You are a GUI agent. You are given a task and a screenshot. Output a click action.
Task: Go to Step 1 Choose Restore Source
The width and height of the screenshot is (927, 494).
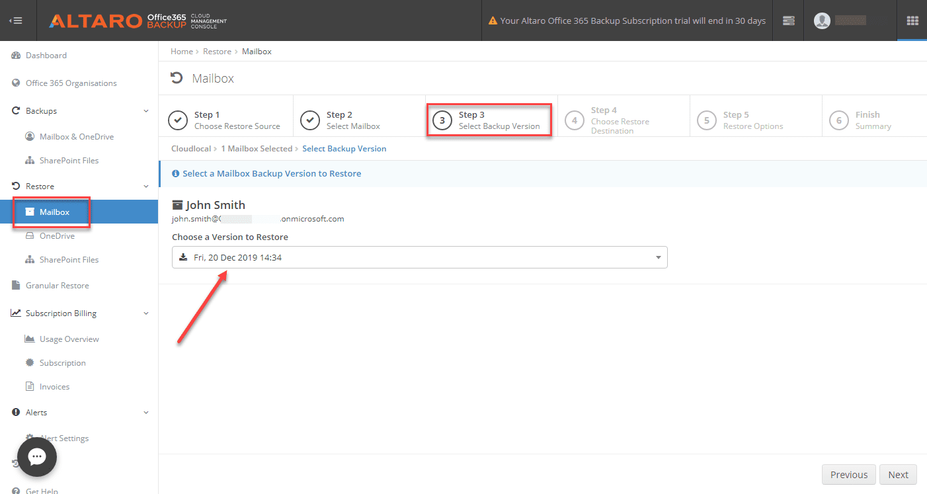coord(225,120)
